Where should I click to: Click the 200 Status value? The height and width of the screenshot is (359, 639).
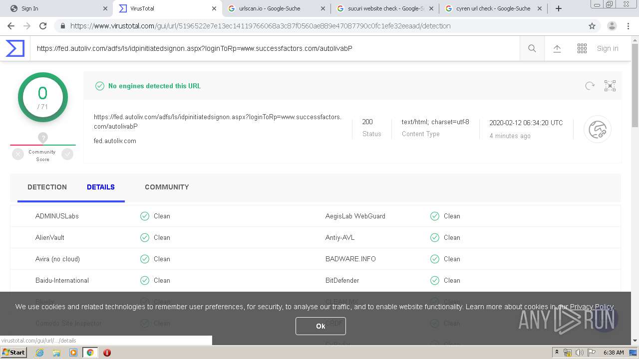367,122
